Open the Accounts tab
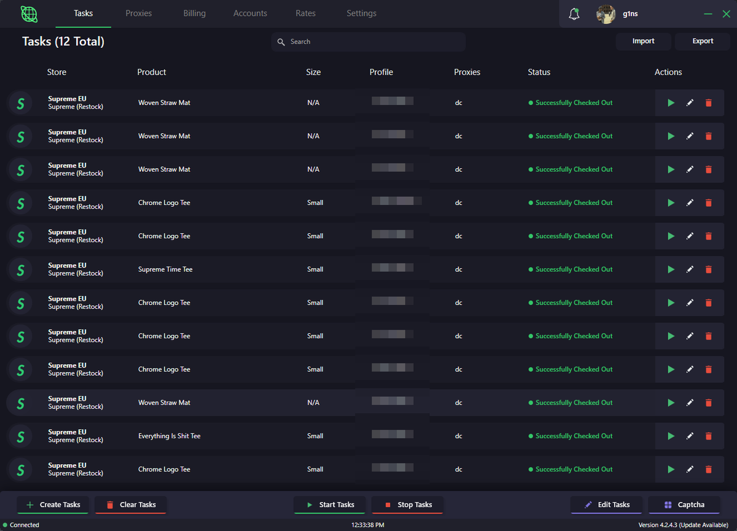Viewport: 737px width, 531px height. [x=250, y=14]
